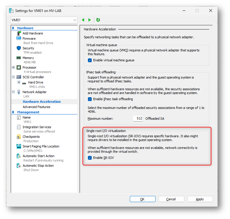Screen dimensions: 230x219
Task: Click the 'VM01.vhdx' file name
Action: [37, 87]
